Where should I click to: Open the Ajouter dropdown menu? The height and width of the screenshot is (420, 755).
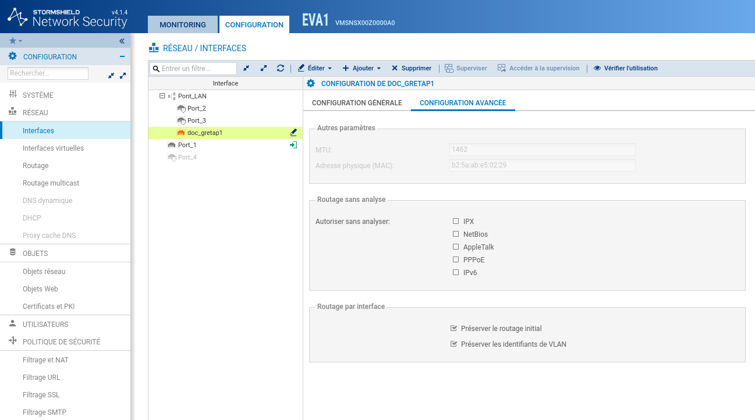361,68
